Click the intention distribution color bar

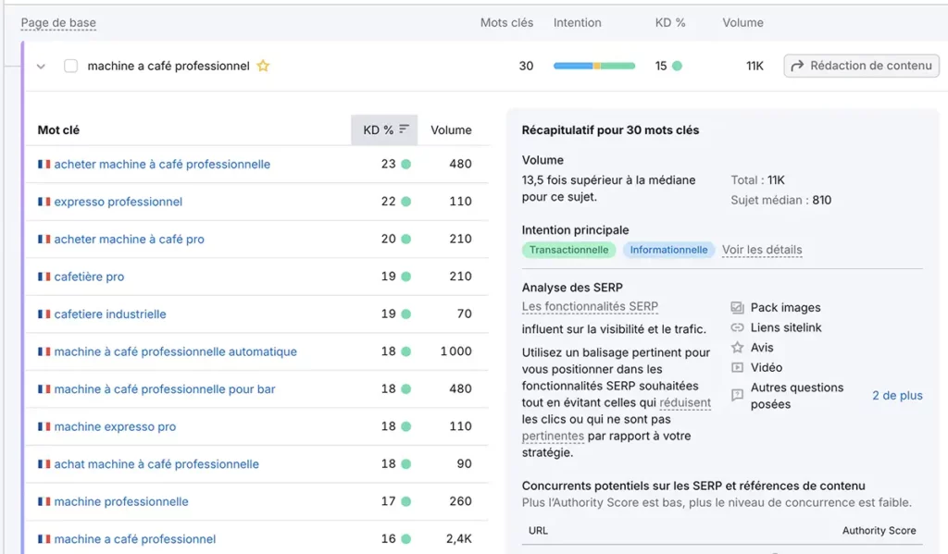[x=594, y=66]
